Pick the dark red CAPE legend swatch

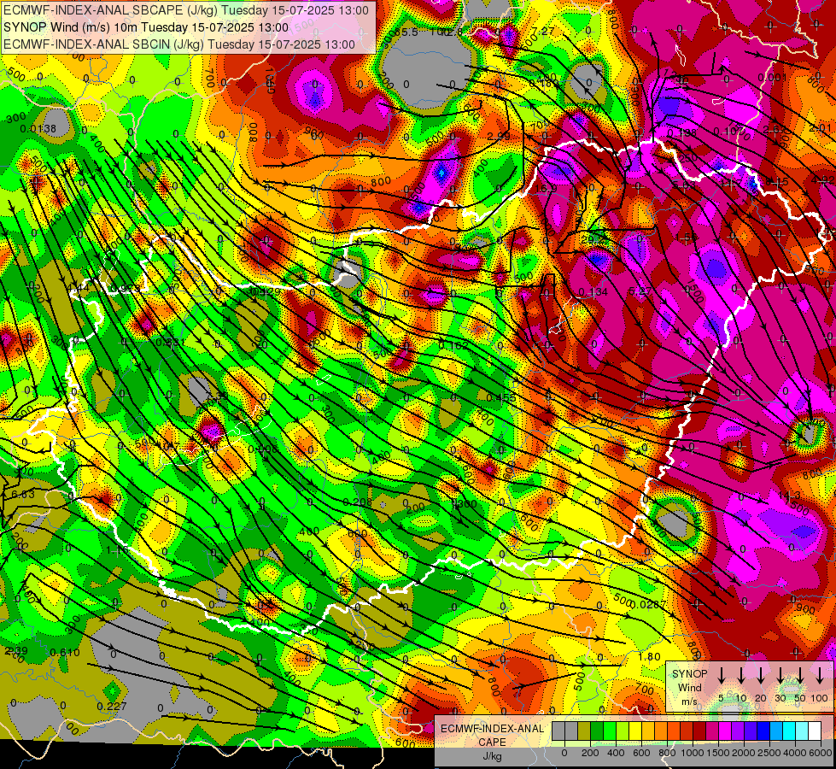coord(699,731)
